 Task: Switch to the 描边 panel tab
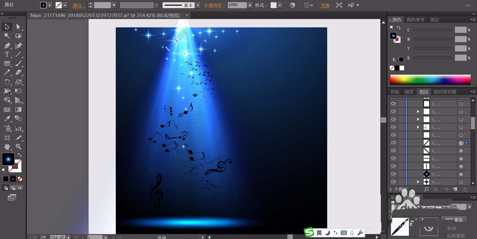(x=435, y=19)
